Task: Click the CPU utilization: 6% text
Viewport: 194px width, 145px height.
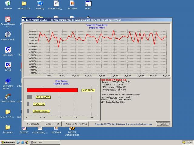Action: tap(114, 87)
